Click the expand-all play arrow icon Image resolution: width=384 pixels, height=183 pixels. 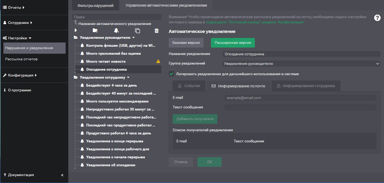tap(76, 31)
